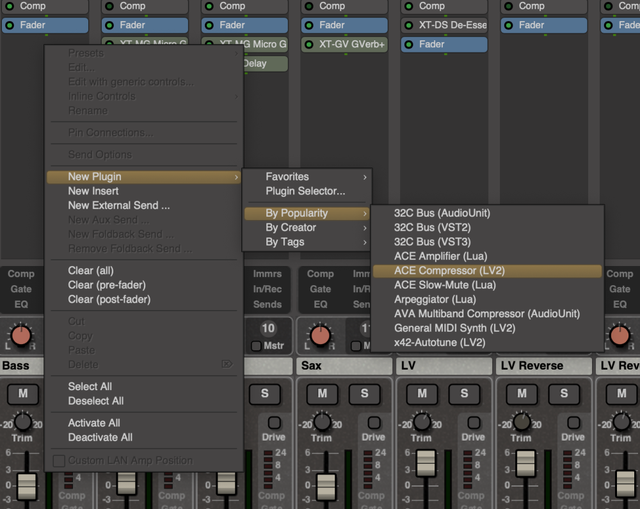Click Select All in context menu
The image size is (640, 509).
143,386
